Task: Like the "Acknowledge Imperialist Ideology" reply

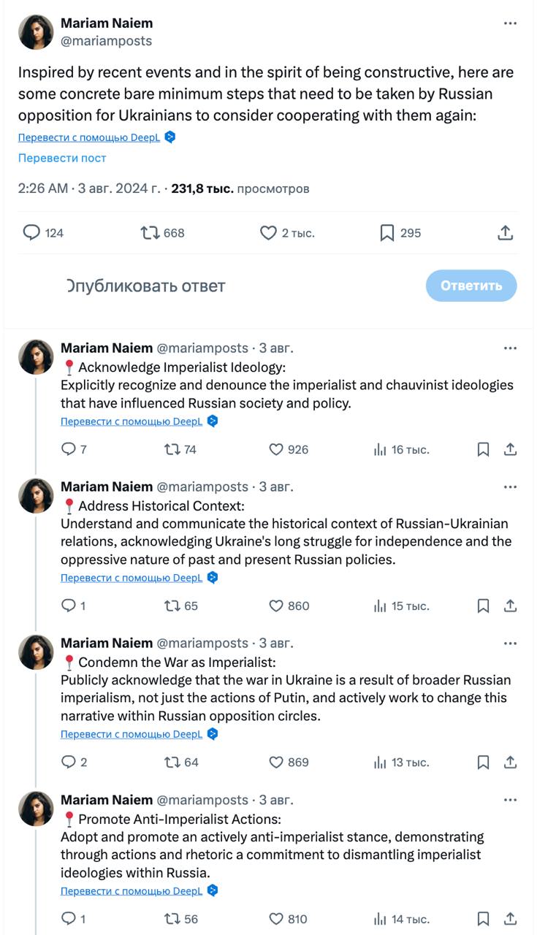Action: (x=276, y=449)
